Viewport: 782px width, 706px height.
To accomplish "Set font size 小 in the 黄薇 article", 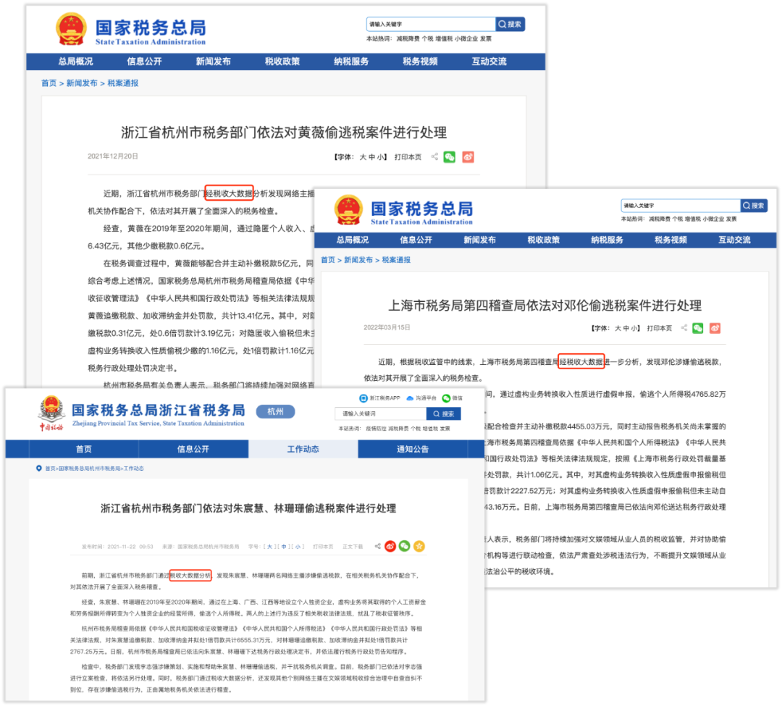I will coord(380,157).
